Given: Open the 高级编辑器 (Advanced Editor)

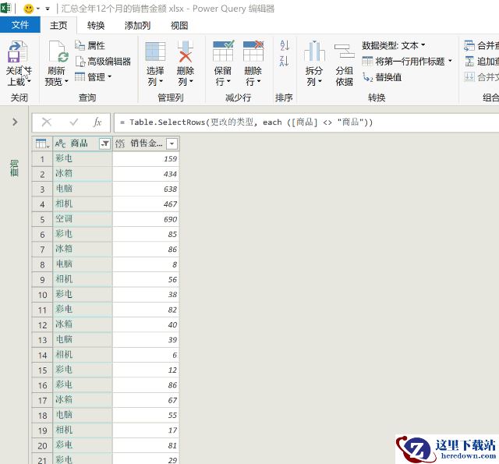Looking at the screenshot, I should coord(103,61).
